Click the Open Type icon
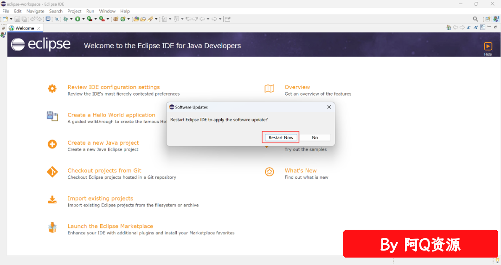The image size is (501, 265). [136, 19]
